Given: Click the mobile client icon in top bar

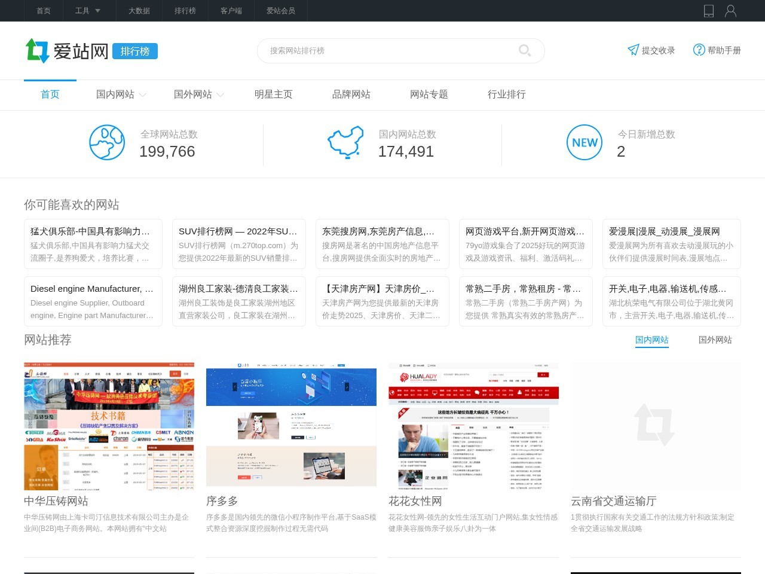Looking at the screenshot, I should tap(709, 10).
